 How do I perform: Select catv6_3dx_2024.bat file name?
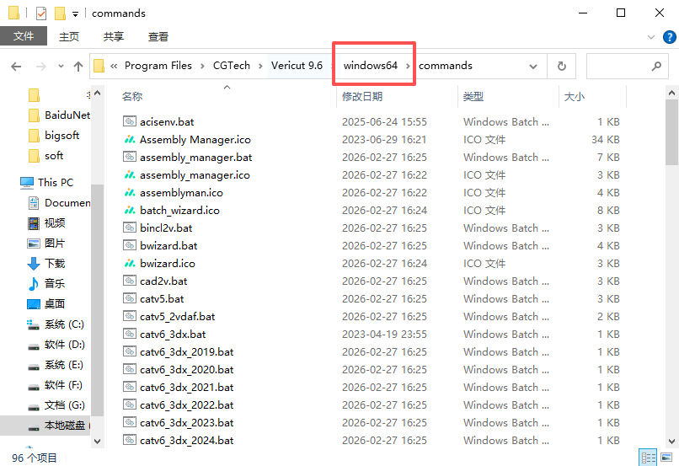coord(187,441)
